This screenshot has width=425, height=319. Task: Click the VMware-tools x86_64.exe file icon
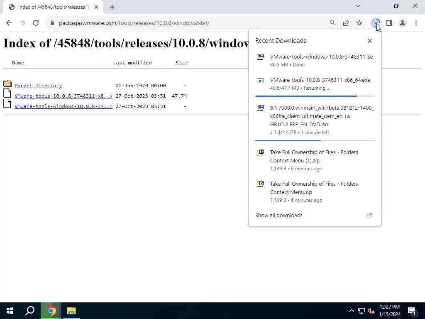[260, 81]
